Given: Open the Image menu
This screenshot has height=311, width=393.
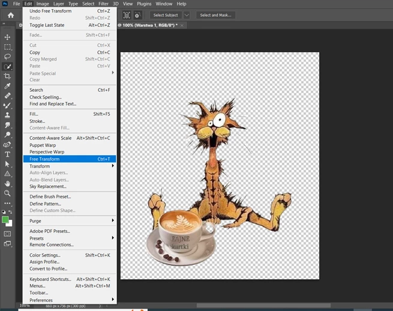Looking at the screenshot, I should point(43,4).
